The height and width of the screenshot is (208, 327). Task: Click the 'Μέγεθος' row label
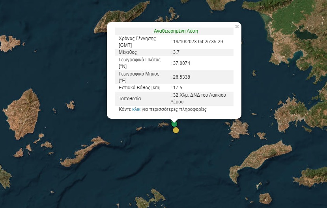point(127,52)
